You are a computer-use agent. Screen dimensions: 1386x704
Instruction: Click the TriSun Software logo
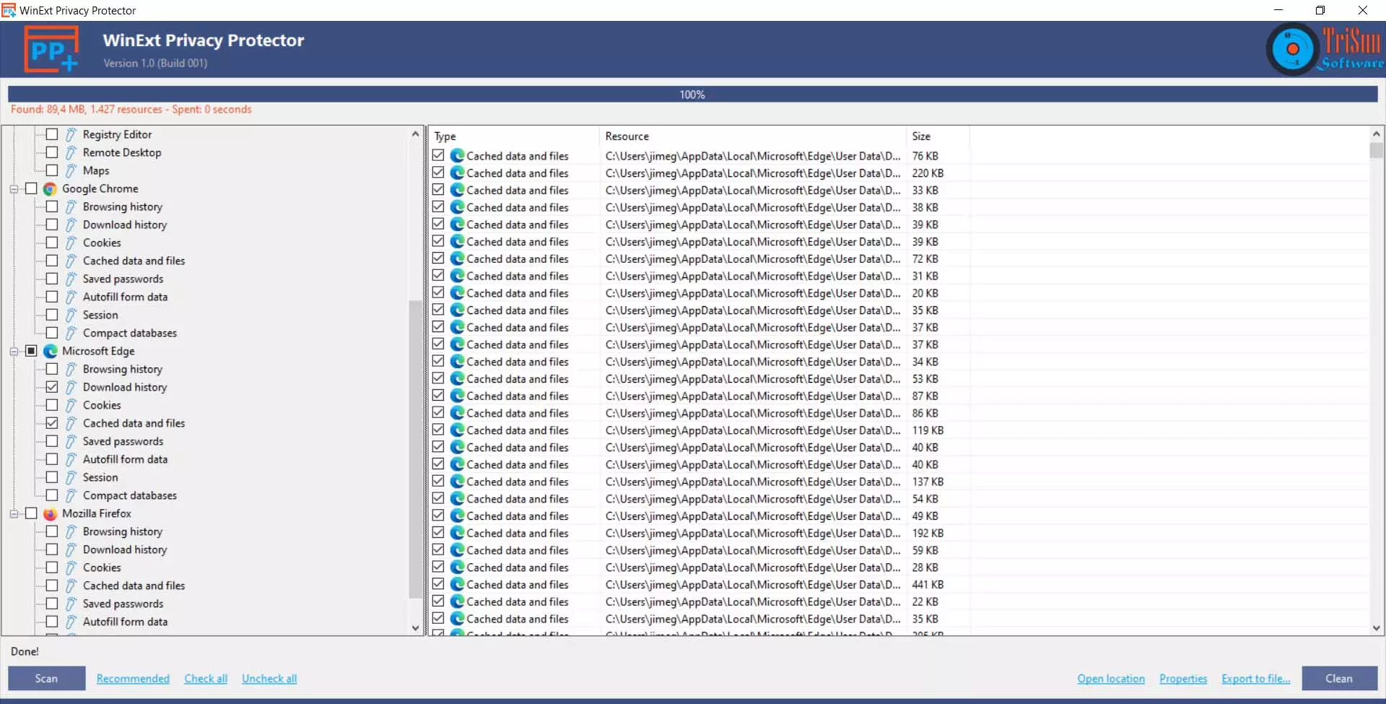pyautogui.click(x=1325, y=49)
